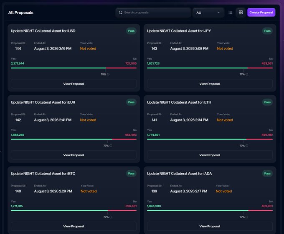
Task: Click No vote count 466,189
Action: [x=267, y=135]
